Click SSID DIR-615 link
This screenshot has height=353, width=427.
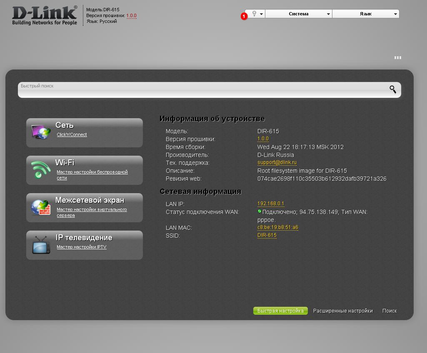click(267, 235)
